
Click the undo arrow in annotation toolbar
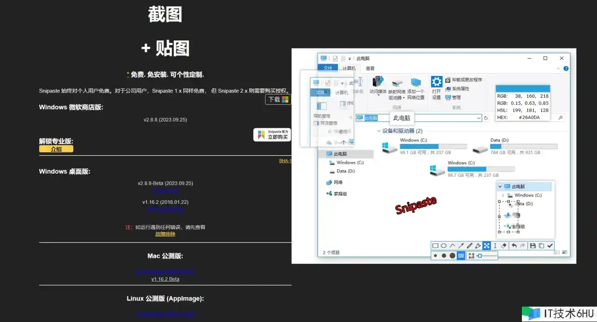[x=514, y=246]
